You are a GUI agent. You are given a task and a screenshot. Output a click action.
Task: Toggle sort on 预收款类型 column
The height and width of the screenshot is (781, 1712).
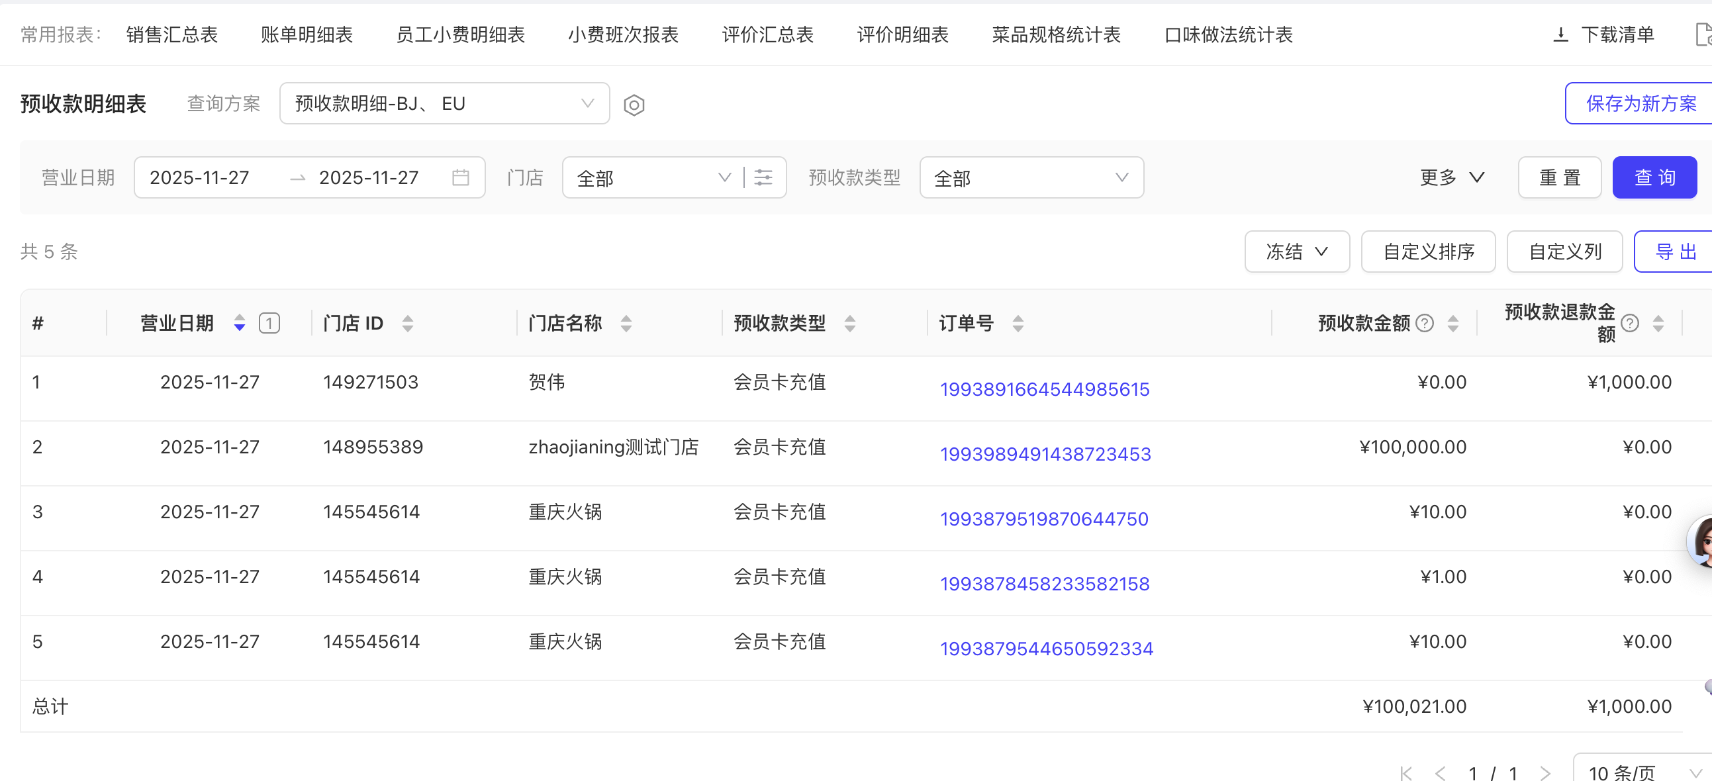coord(849,324)
